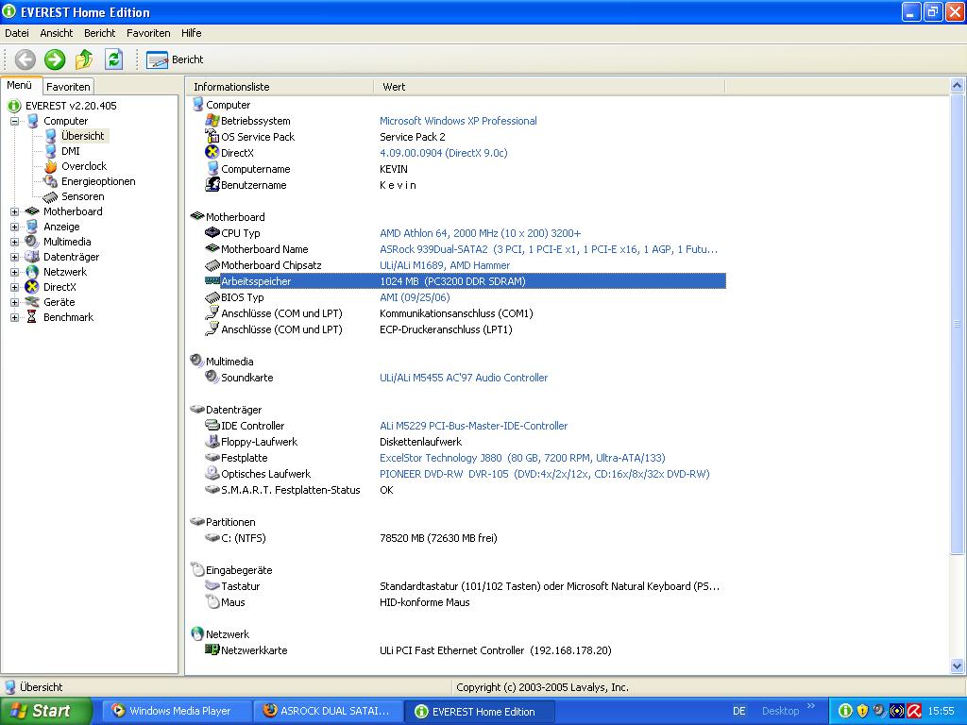Click the Maus mouse icon in list
This screenshot has width=967, height=725.
tap(212, 601)
